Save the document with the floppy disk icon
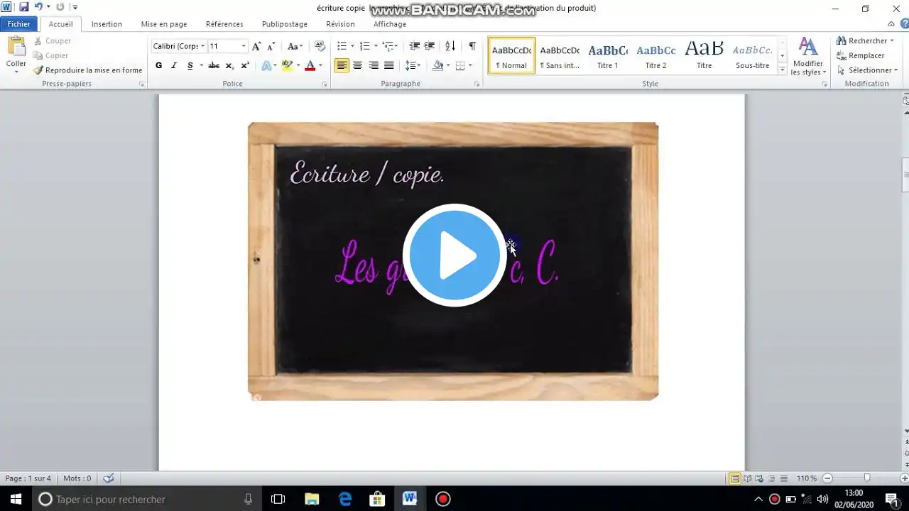 23,7
